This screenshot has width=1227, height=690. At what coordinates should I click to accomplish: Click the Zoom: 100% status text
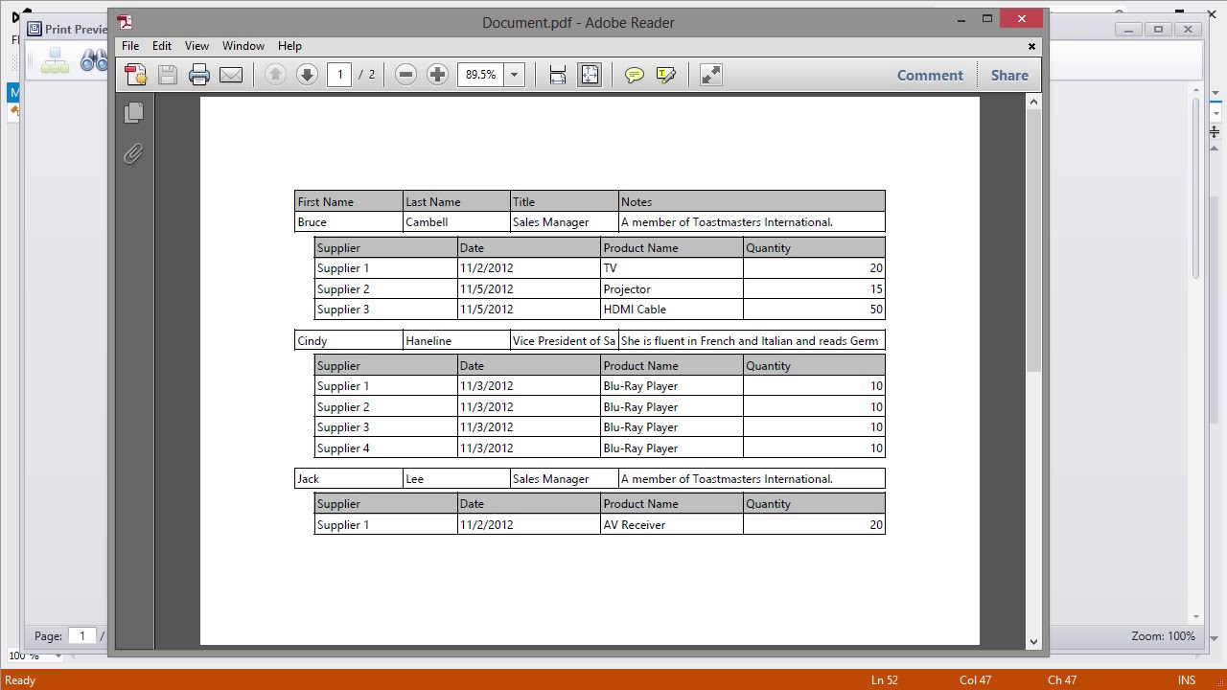[1163, 635]
